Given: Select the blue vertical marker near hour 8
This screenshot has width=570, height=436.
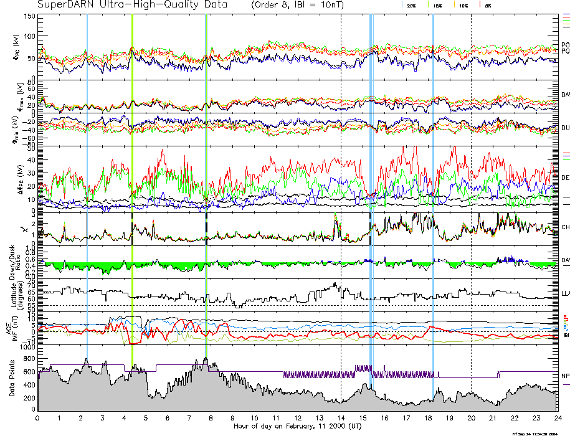Looking at the screenshot, I should pos(206,187).
